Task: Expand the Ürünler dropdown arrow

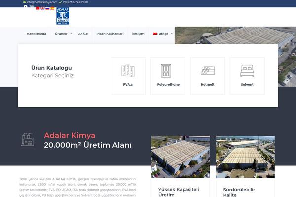Action: pyautogui.click(x=71, y=34)
